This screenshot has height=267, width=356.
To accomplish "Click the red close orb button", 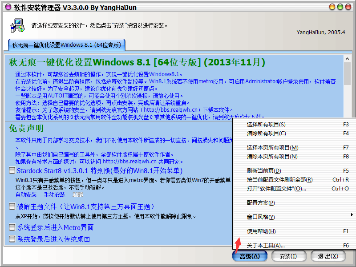I will click(x=348, y=7).
